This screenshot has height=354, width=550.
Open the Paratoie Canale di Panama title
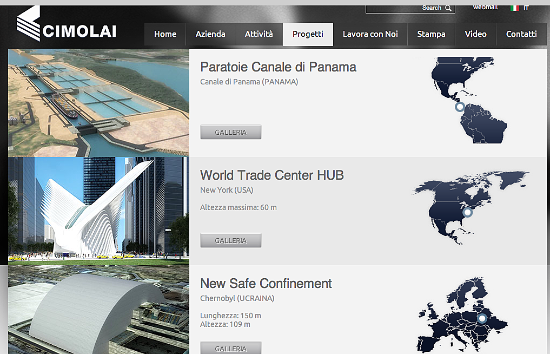(278, 67)
